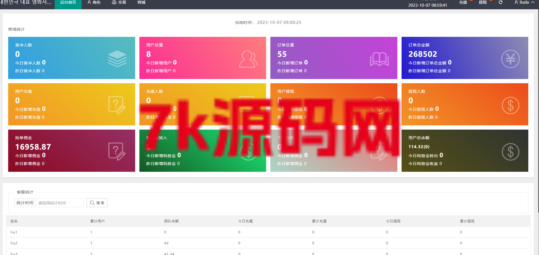Click the 当地时间 2023-10-07 09:00:25 text
Viewport: 539px width, 255px height.
pyautogui.click(x=268, y=22)
